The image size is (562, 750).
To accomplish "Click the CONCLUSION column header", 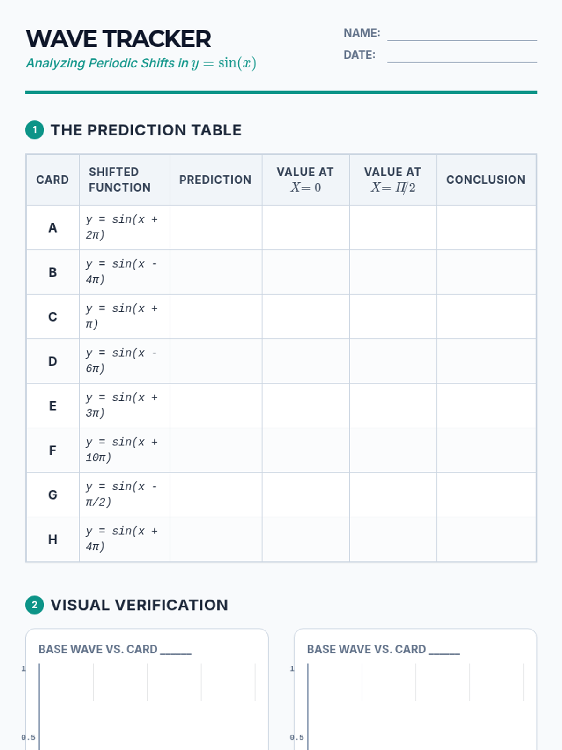I will pyautogui.click(x=486, y=180).
